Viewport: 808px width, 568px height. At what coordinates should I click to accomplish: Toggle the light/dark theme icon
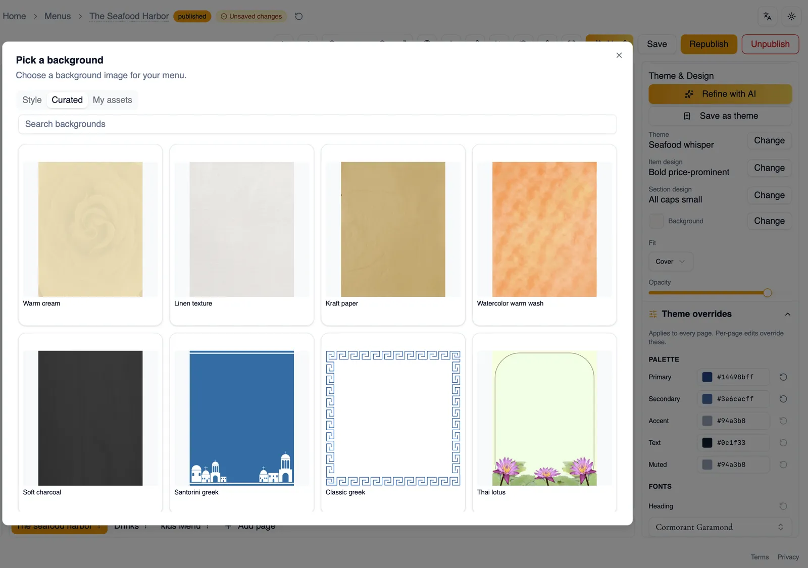(x=791, y=16)
